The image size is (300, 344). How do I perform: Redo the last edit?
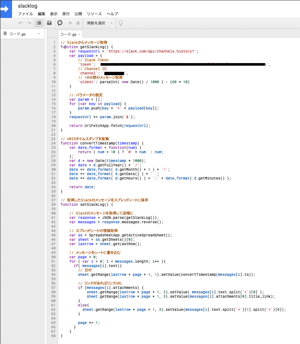click(x=29, y=23)
